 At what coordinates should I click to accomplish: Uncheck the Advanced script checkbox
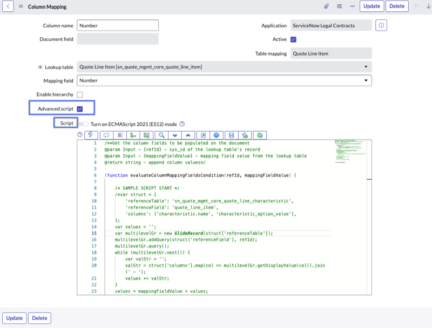(x=80, y=108)
